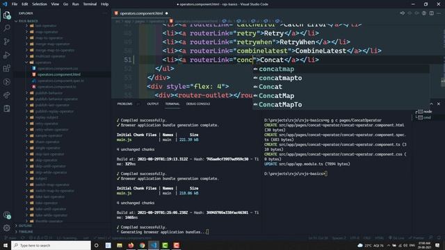Pick the 'concatmap' autocomplete suggestion
This screenshot has height=250, width=445.
click(x=341, y=69)
